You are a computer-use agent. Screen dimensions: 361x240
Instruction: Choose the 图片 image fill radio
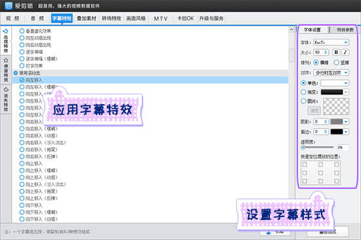pyautogui.click(x=303, y=101)
